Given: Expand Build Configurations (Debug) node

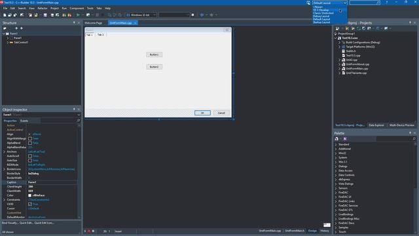Looking at the screenshot, I should coord(339,42).
